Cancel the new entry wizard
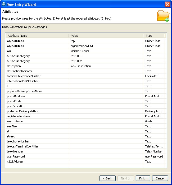Image resolution: width=172 pixels, height=185 pixels. [160, 178]
